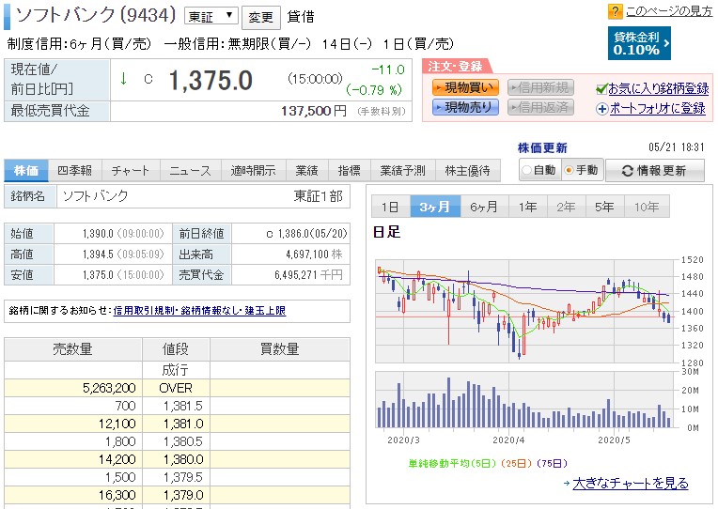The height and width of the screenshot is (509, 718).
Task: Select the 10年 chart period
Action: (647, 207)
